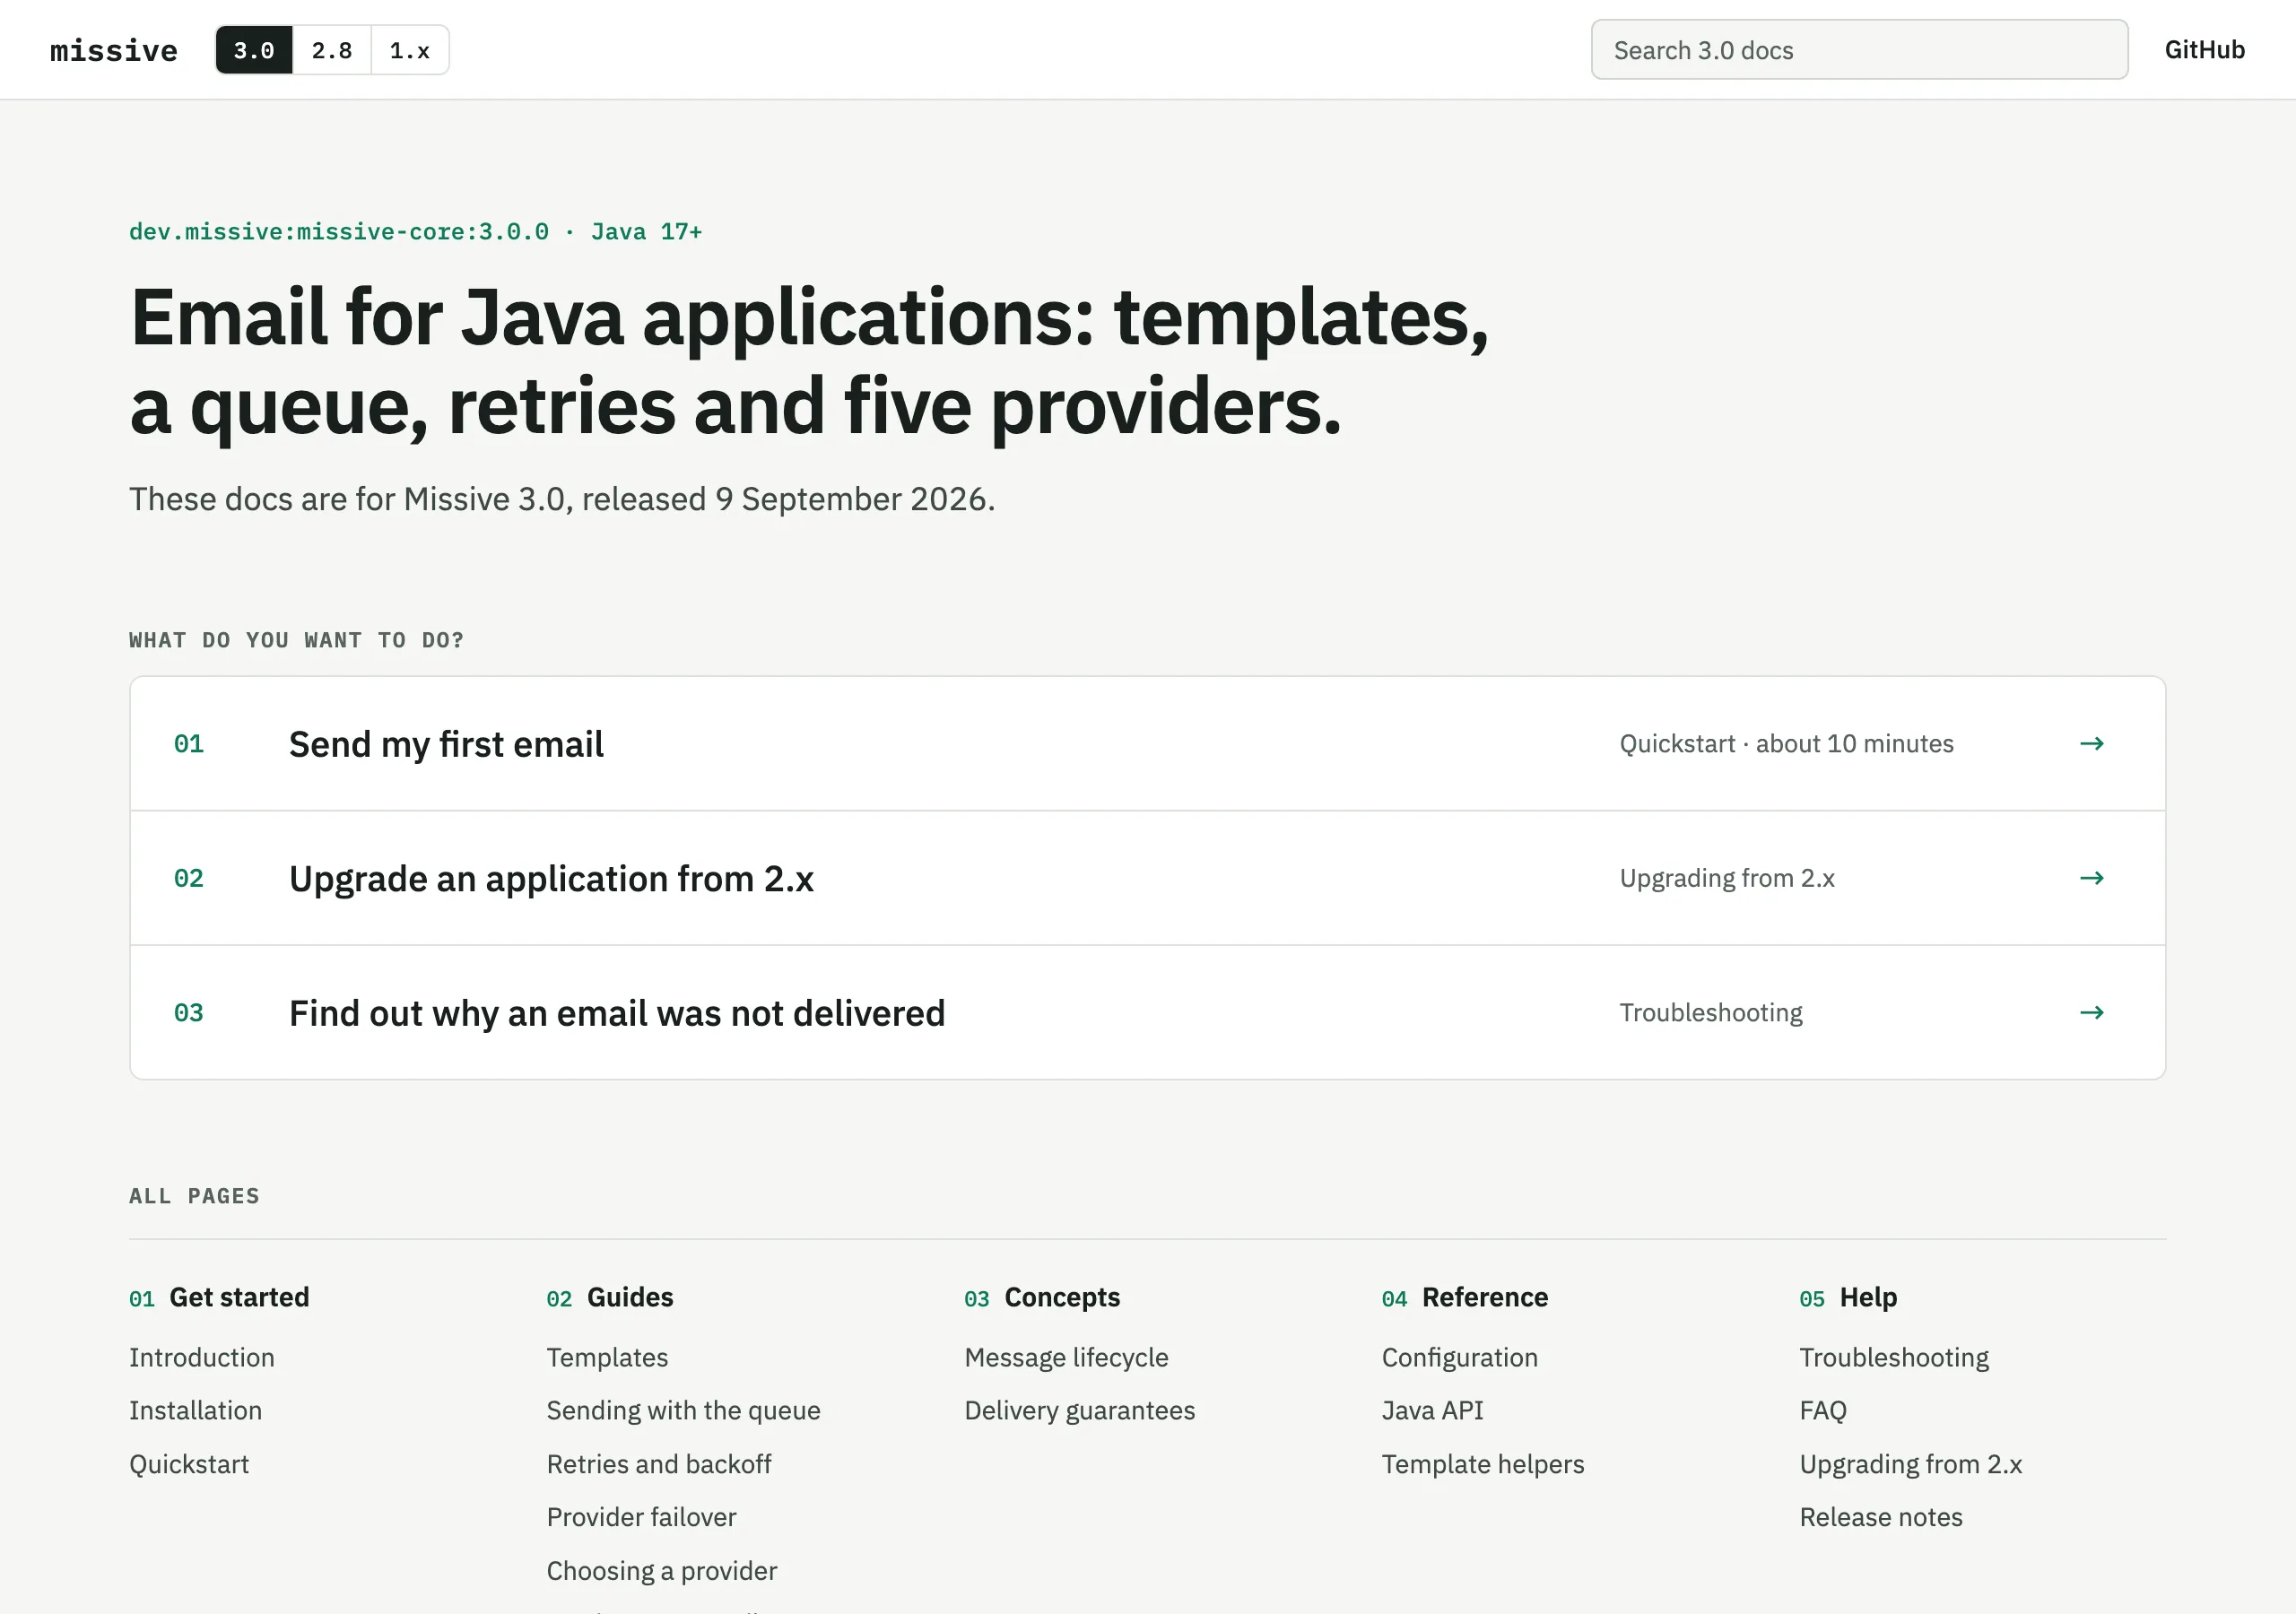Open the GitHub link in header
This screenshot has width=2296, height=1614.
[2204, 50]
